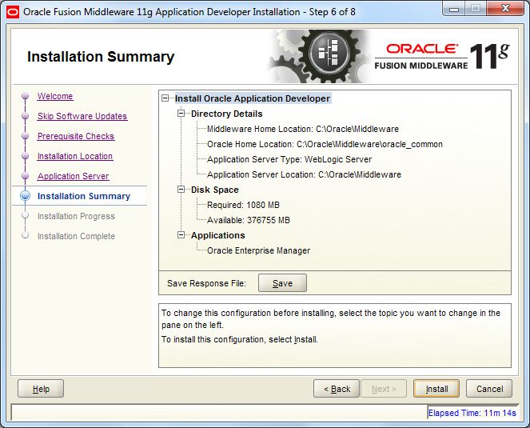The image size is (530, 428).
Task: Click the Oracle Fusion Middleware 11g logo
Action: [x=442, y=56]
